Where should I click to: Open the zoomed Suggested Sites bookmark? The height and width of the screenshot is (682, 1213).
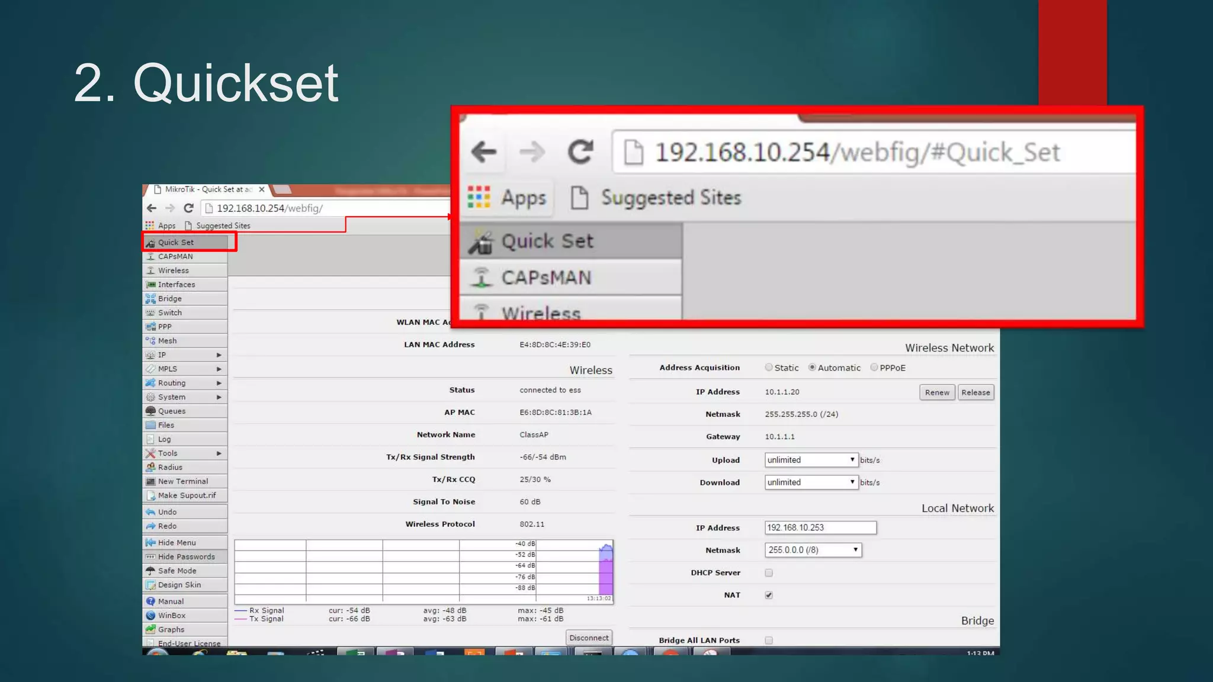tap(656, 197)
